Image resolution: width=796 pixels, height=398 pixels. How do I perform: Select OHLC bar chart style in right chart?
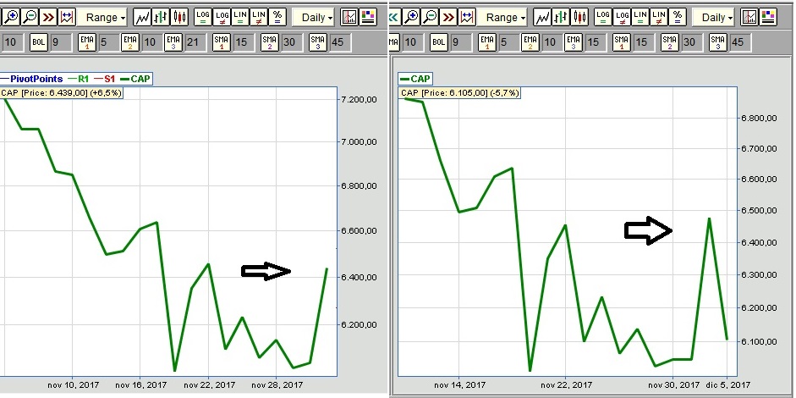click(x=561, y=17)
